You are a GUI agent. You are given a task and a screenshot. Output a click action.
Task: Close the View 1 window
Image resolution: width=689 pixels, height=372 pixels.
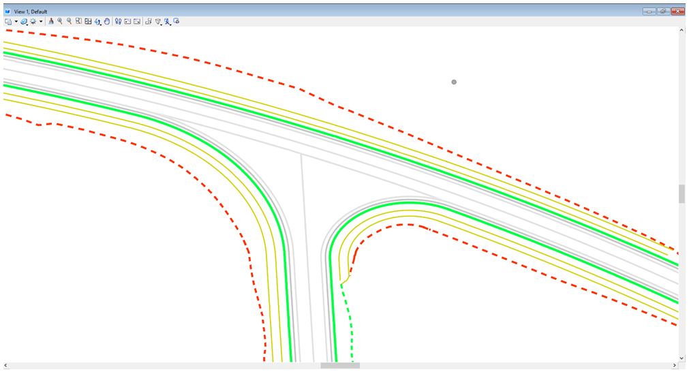coord(677,12)
